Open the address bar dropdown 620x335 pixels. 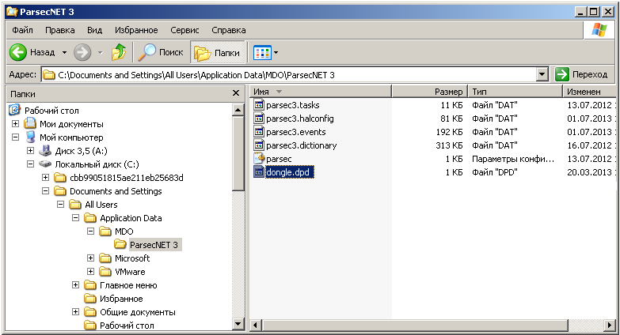tap(542, 74)
